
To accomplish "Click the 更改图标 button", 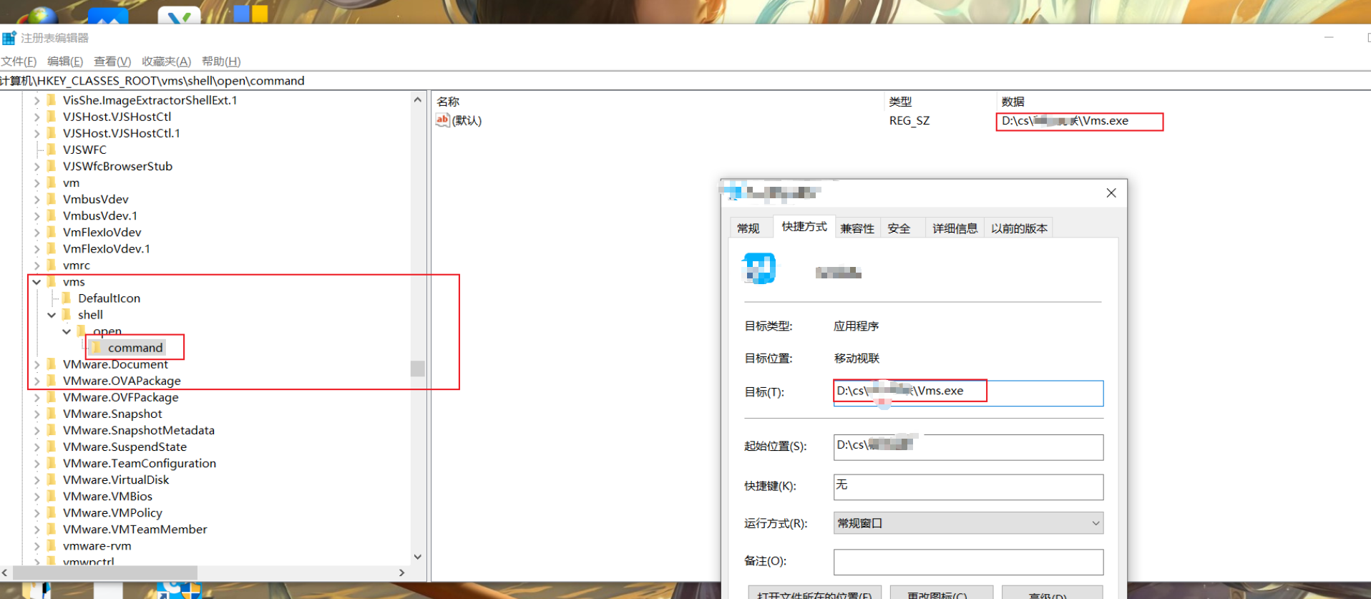I will click(x=941, y=593).
